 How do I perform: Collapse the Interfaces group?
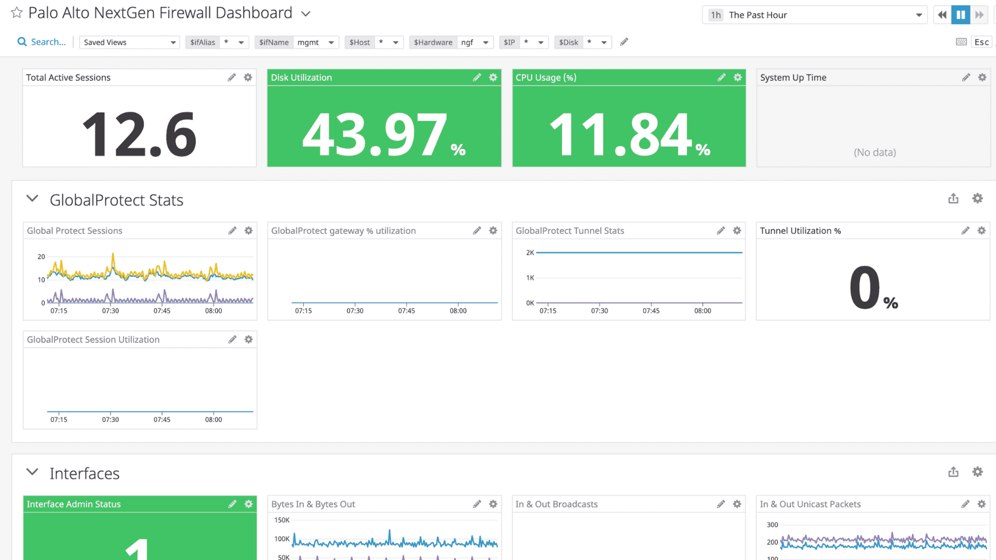pos(32,472)
